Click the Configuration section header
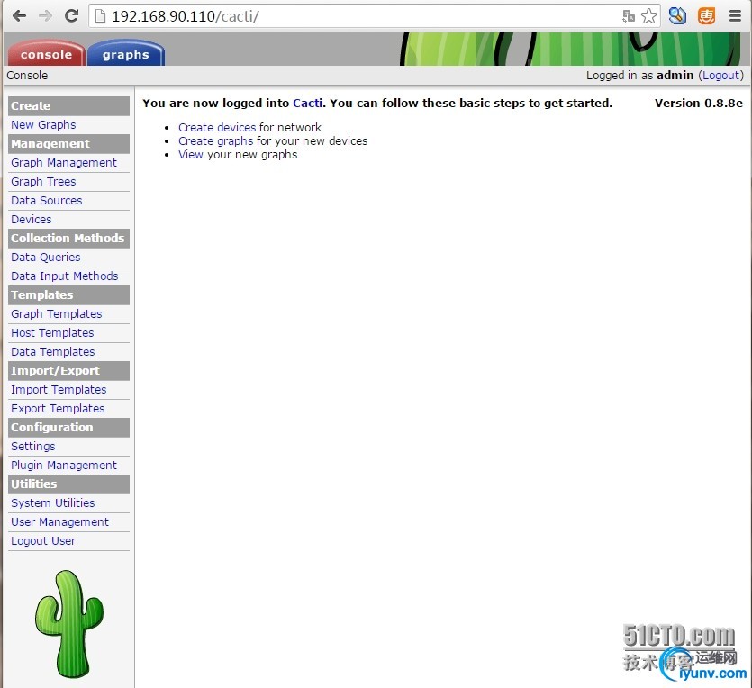The height and width of the screenshot is (688, 752). tap(69, 427)
